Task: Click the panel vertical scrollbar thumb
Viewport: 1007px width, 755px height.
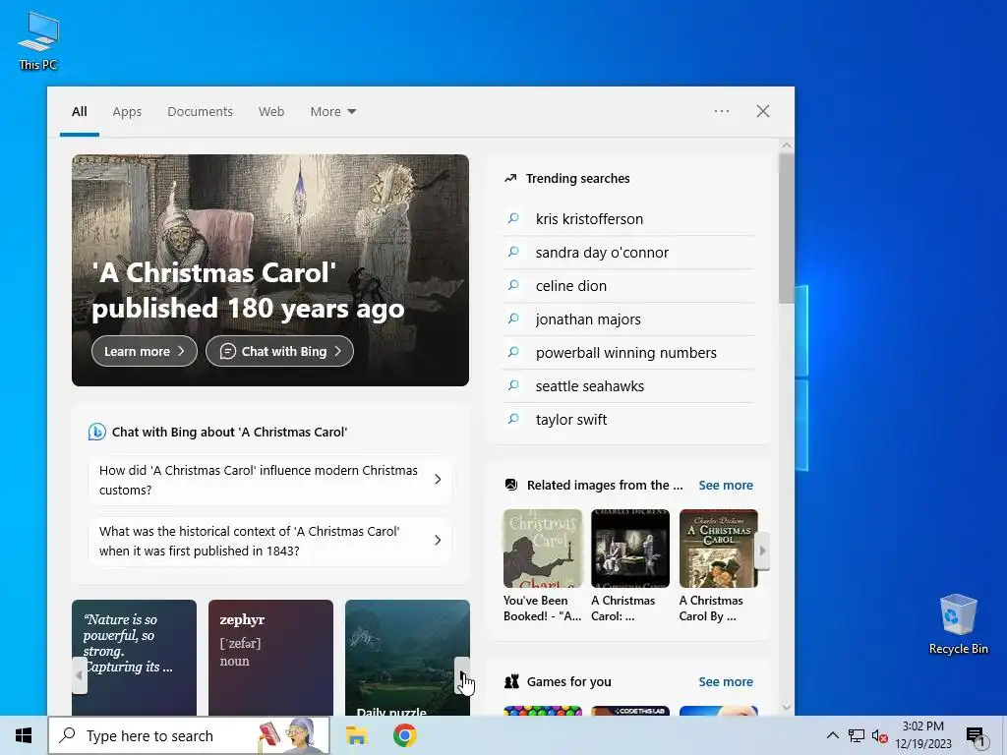Action: [x=787, y=228]
